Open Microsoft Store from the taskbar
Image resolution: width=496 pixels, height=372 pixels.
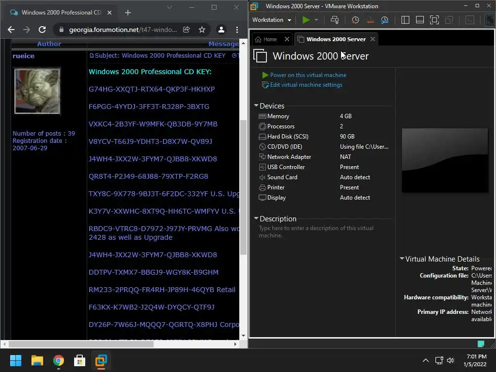pos(80,360)
